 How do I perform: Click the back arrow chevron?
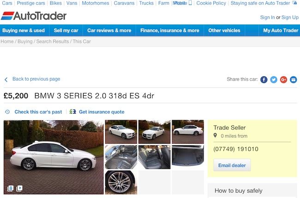click(6, 79)
